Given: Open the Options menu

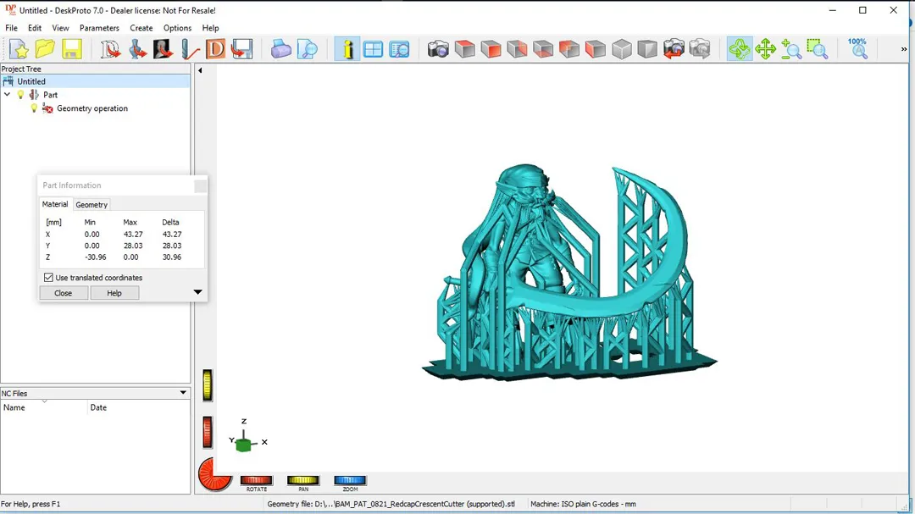Looking at the screenshot, I should coord(177,28).
